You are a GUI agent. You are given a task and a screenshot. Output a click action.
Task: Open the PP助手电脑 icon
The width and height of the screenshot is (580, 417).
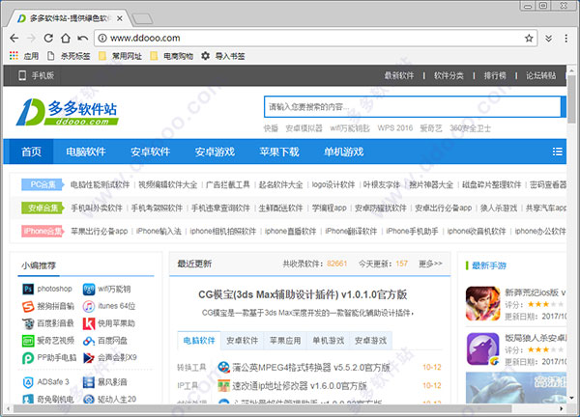pos(28,357)
